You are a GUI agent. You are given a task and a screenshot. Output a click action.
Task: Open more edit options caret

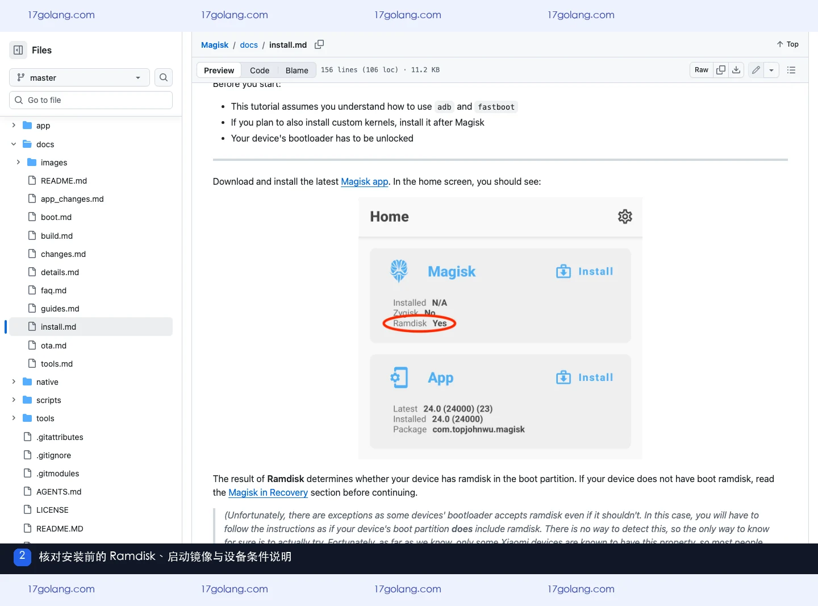pyautogui.click(x=771, y=70)
